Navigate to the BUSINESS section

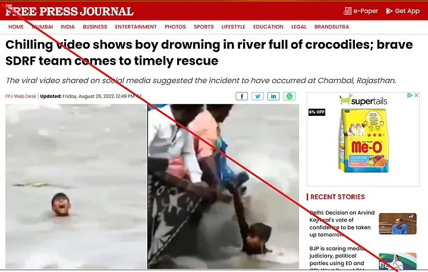95,27
